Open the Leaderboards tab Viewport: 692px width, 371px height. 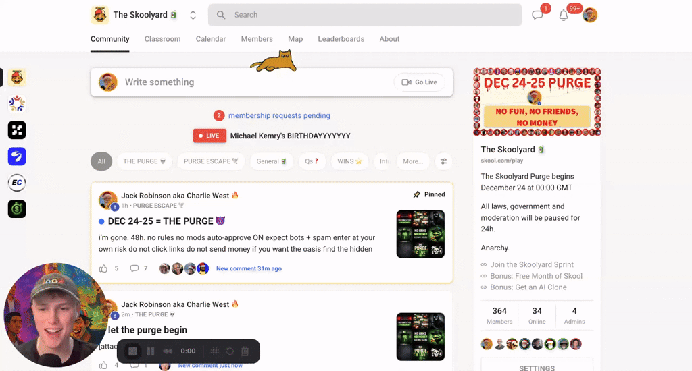pos(341,38)
